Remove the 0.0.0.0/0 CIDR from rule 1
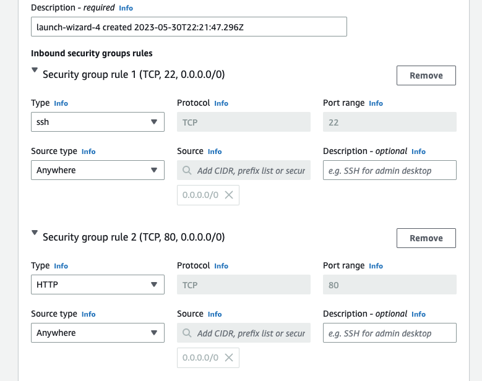482x381 pixels. coord(228,195)
